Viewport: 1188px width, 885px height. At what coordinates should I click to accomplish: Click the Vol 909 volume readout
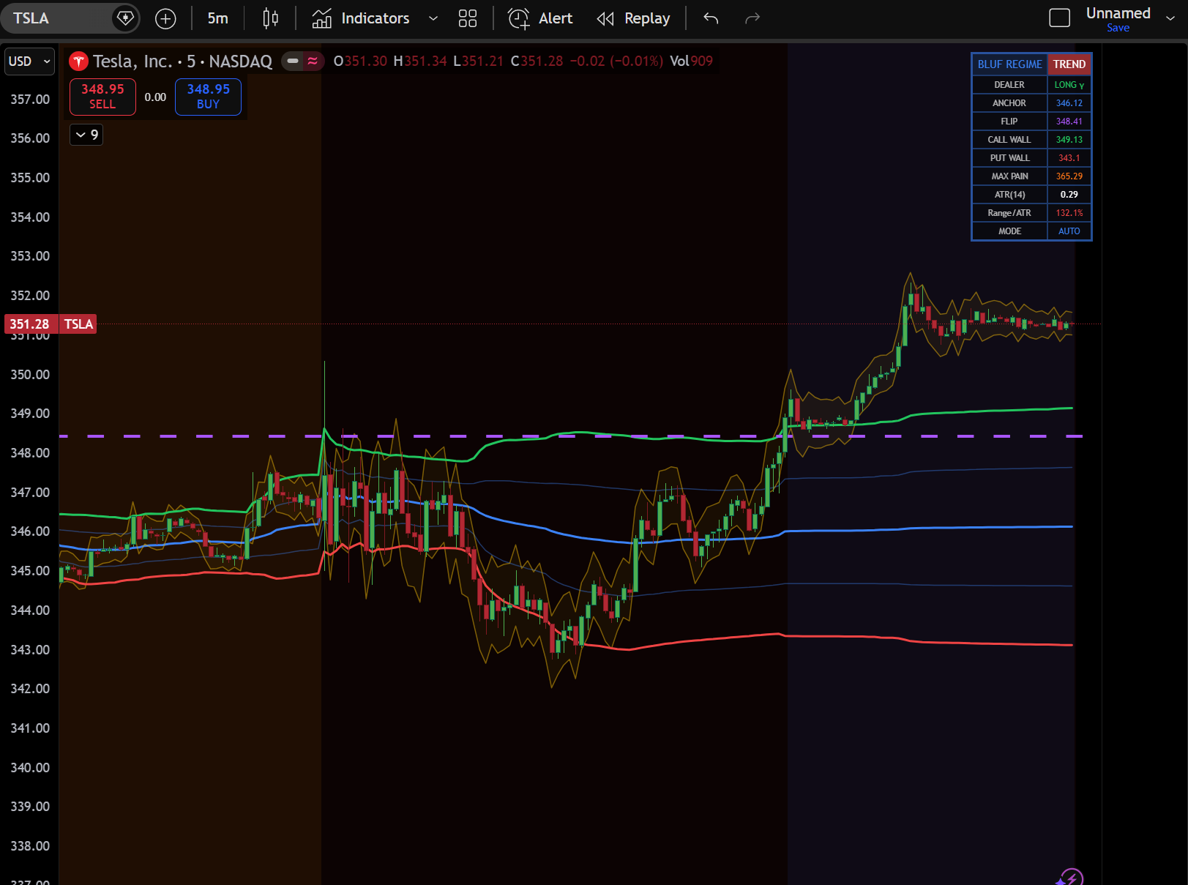(691, 61)
